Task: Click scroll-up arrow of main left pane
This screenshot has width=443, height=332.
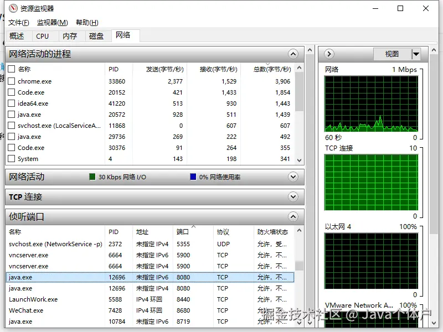Action: [x=310, y=50]
